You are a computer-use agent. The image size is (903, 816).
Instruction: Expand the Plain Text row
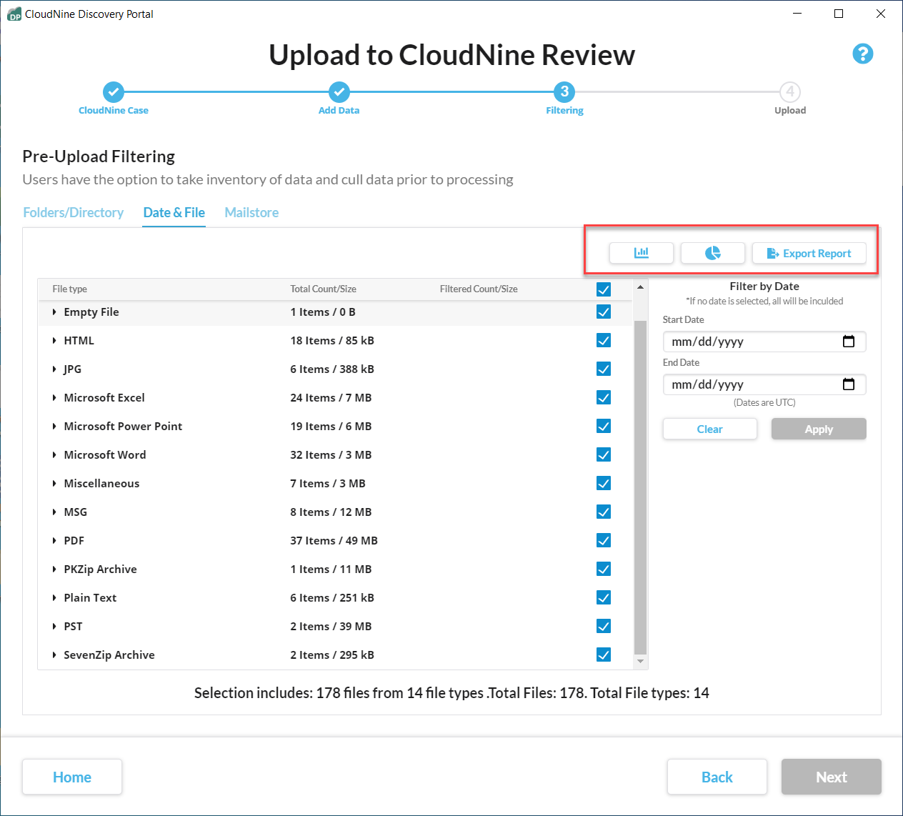coord(54,598)
